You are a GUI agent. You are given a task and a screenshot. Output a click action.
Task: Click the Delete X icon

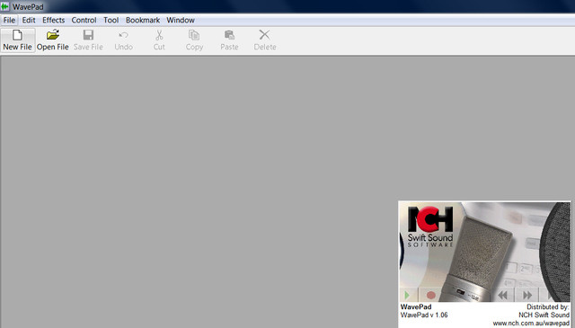click(x=264, y=35)
